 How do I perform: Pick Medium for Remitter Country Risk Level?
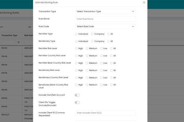pyautogui.click(x=87, y=56)
